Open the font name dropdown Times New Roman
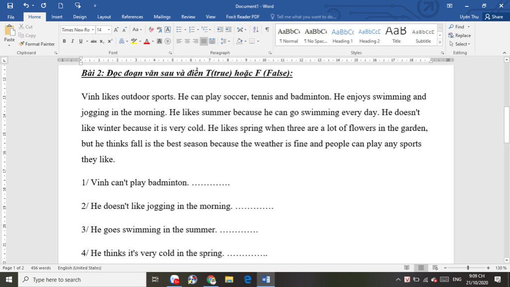 point(77,29)
